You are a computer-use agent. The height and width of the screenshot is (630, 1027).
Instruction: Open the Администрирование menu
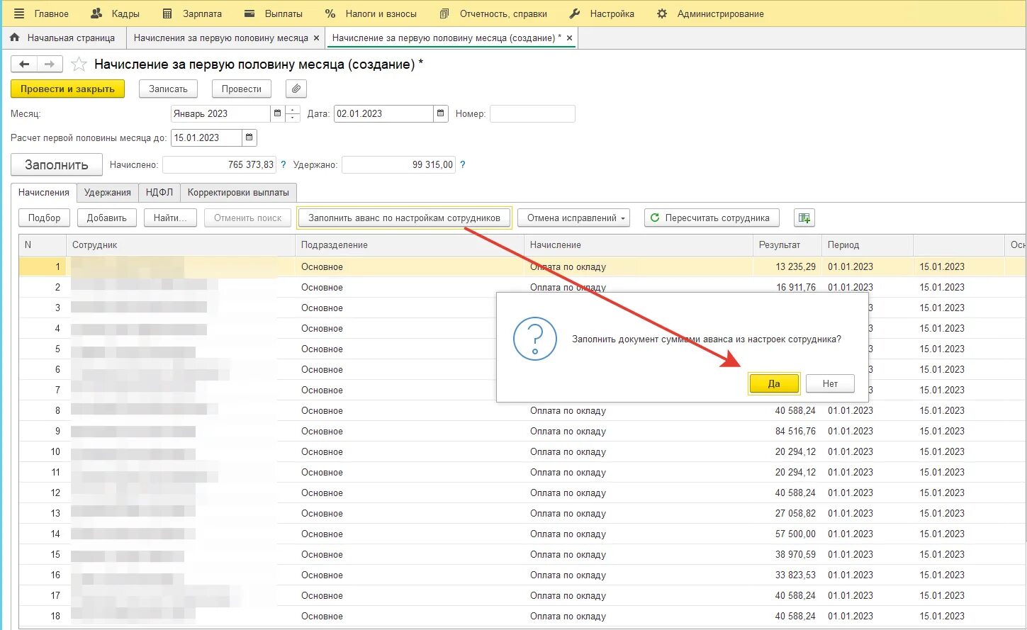click(x=710, y=13)
